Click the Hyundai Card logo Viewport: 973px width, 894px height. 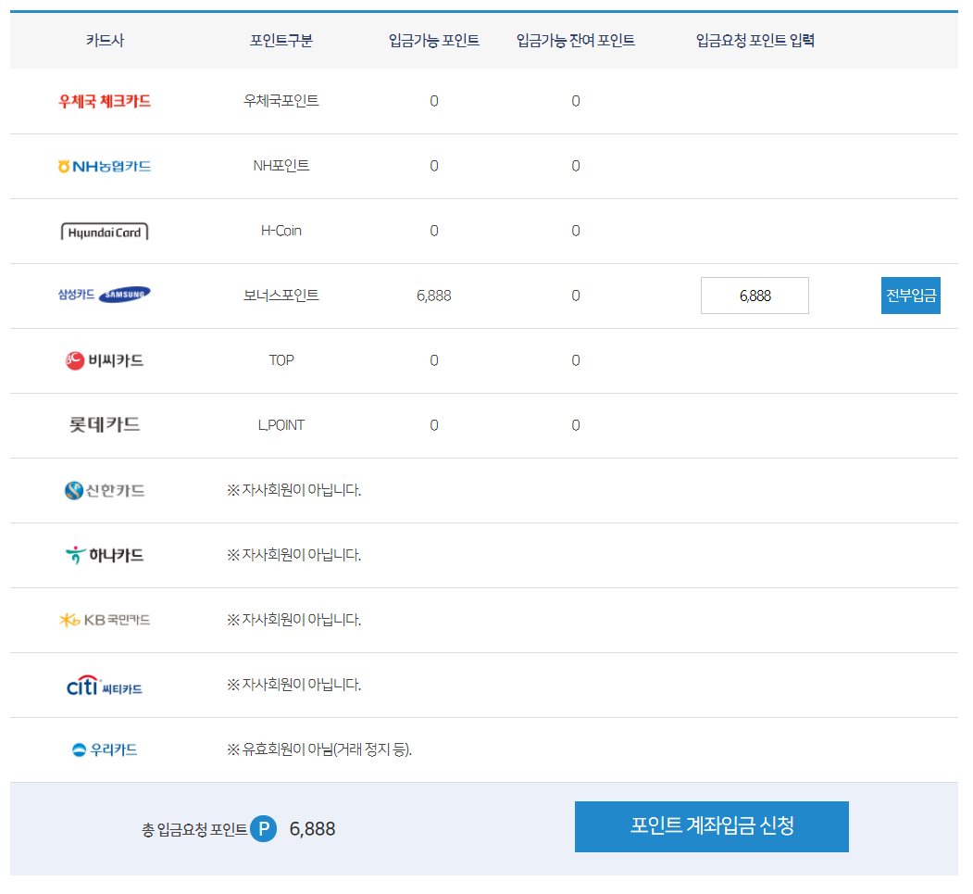coord(103,231)
